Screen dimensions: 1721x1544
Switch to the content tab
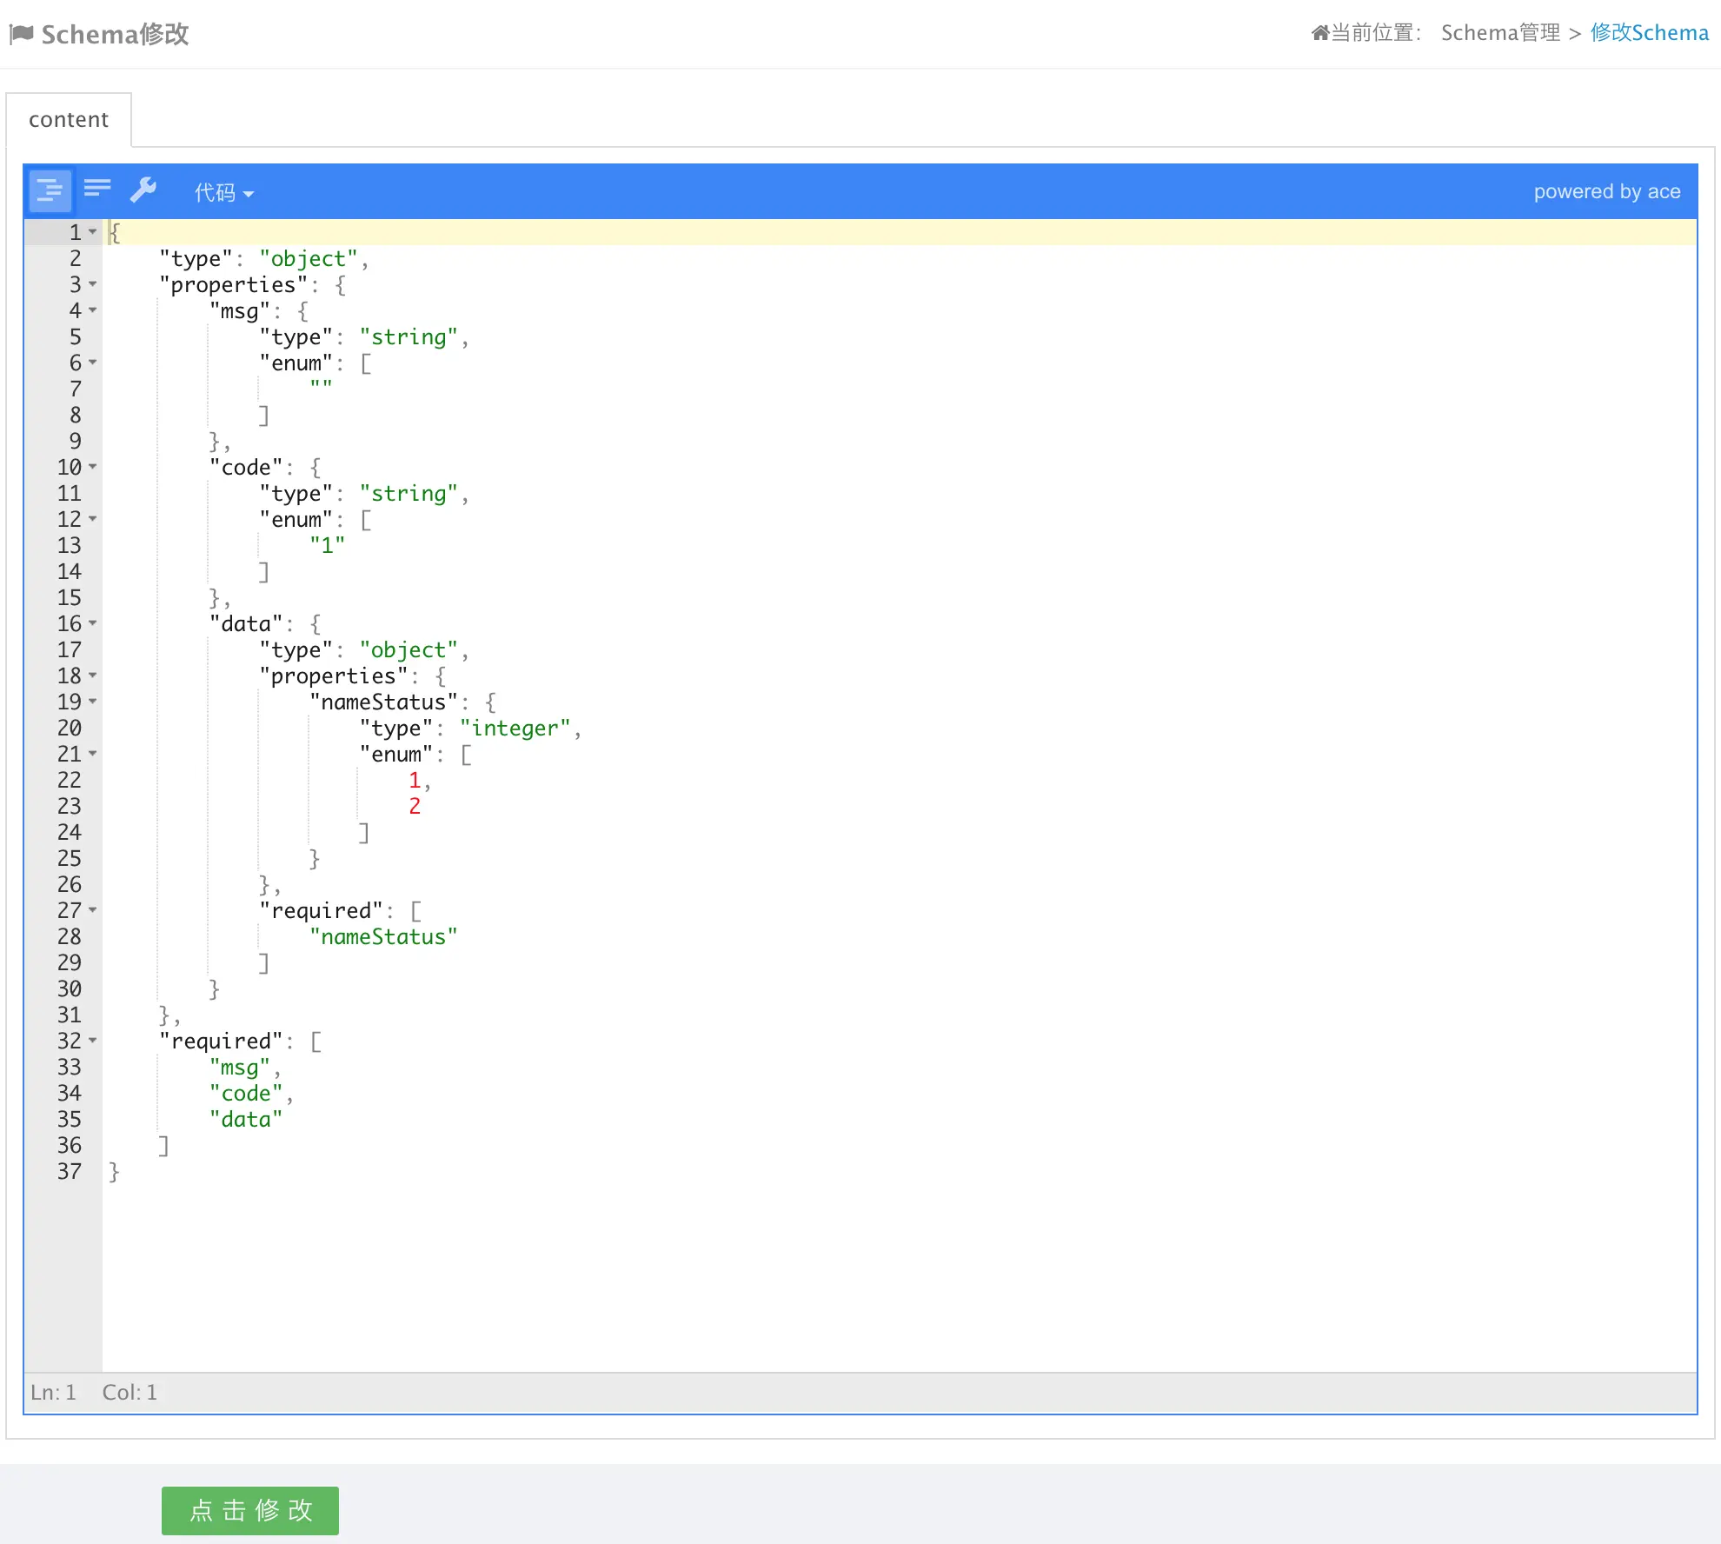pyautogui.click(x=69, y=120)
